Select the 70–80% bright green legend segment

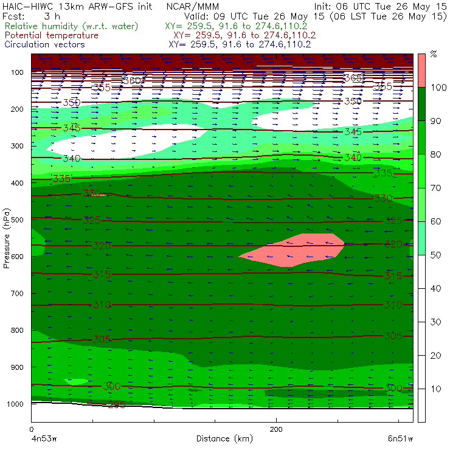421,171
